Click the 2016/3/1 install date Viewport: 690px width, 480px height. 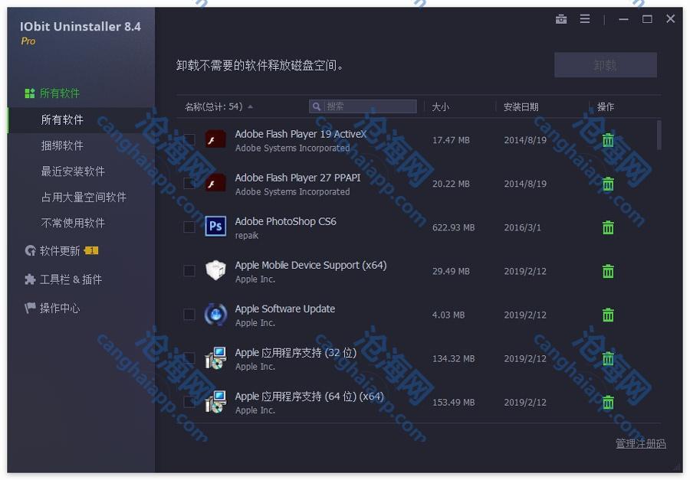522,227
